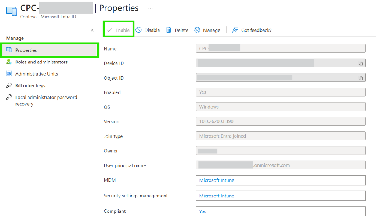The width and height of the screenshot is (376, 219).
Task: Open Administrative Units page
Action: pyautogui.click(x=37, y=74)
